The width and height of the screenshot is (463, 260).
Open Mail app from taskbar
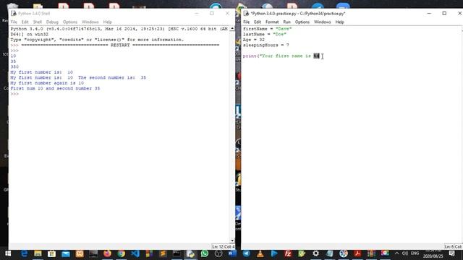coord(66,253)
